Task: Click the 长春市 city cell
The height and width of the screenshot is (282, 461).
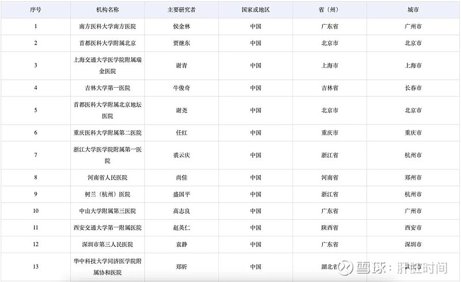Action: 413,88
